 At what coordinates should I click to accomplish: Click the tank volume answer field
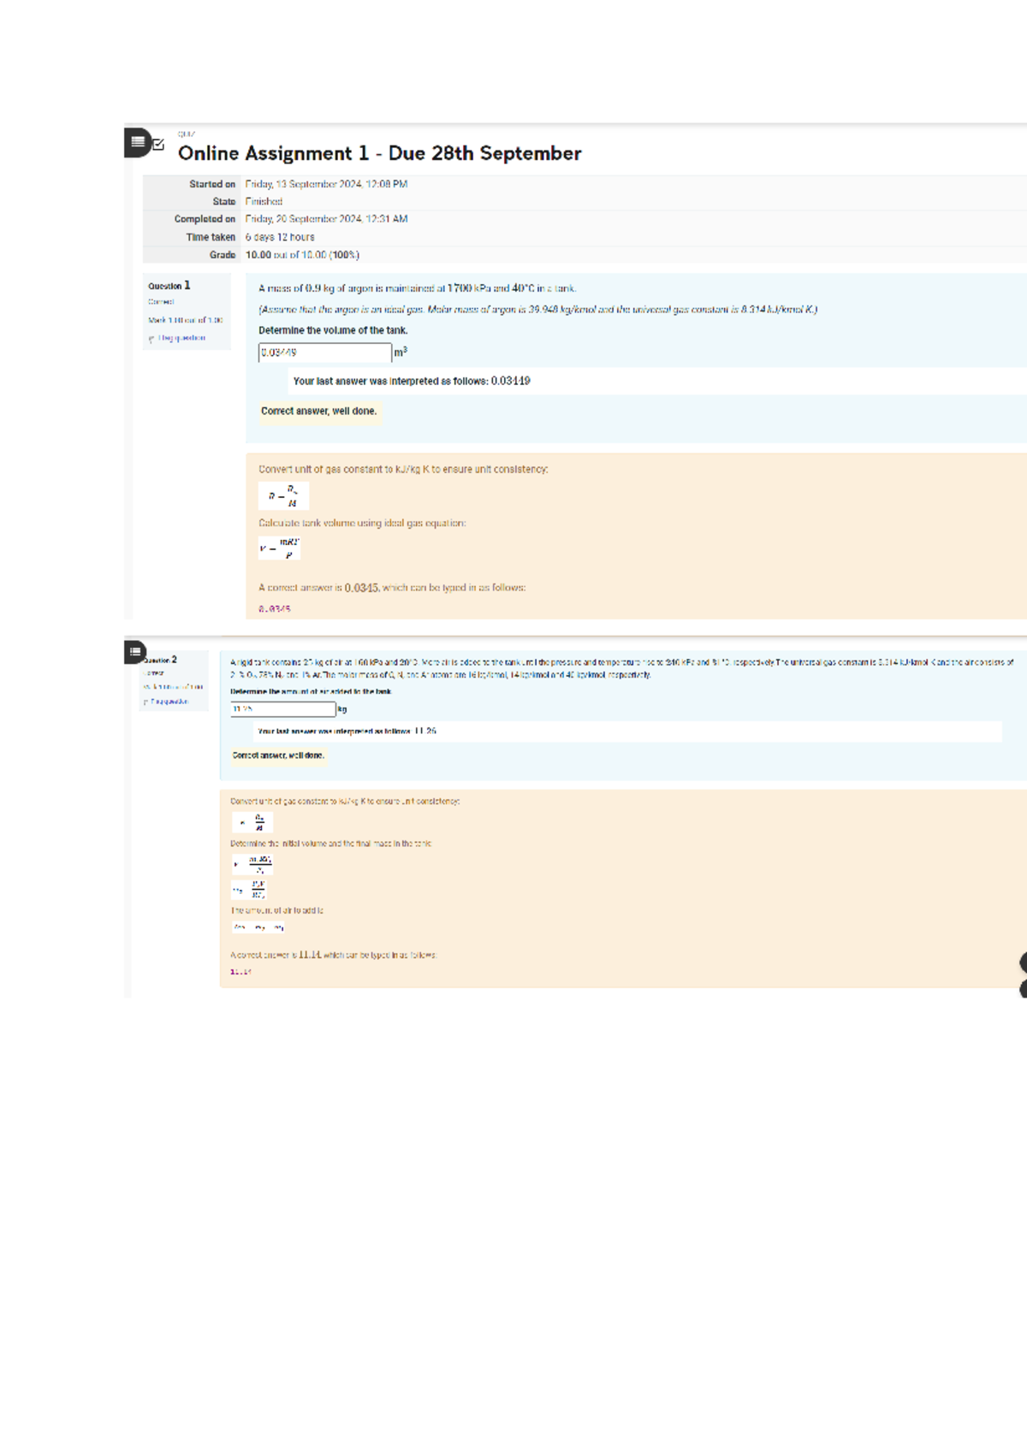point(324,352)
